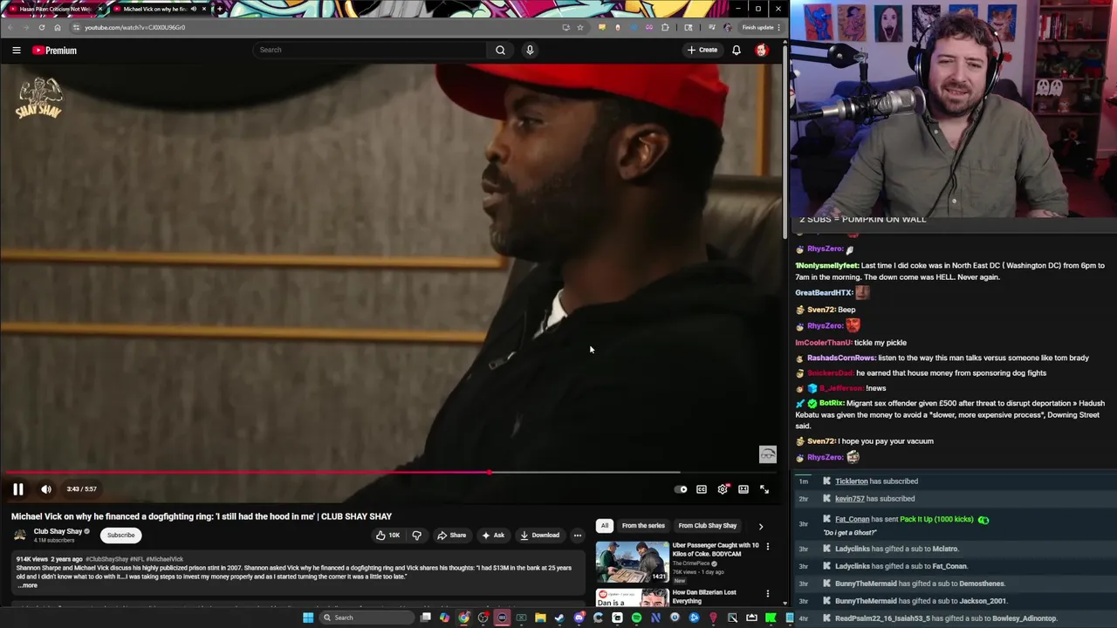Click RashadsCornRows username in chat
The height and width of the screenshot is (628, 1117).
tap(841, 358)
